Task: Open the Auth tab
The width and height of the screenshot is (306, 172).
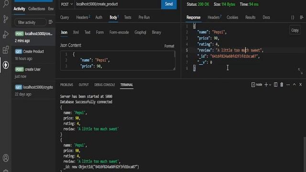Action: coord(99,17)
